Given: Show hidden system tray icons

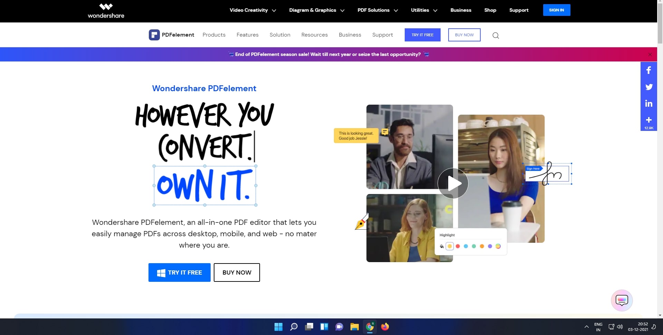Looking at the screenshot, I should [586, 327].
